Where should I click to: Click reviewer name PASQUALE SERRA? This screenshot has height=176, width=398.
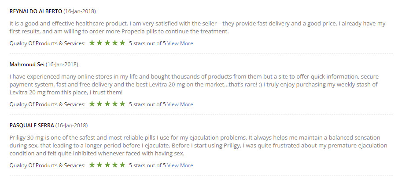[x=32, y=126]
